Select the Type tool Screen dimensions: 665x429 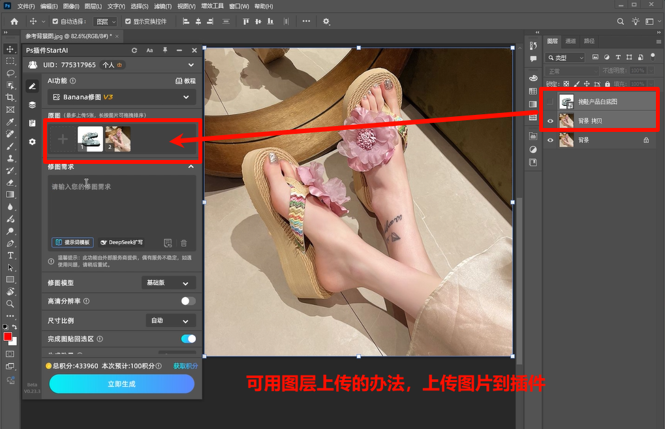pyautogui.click(x=10, y=254)
